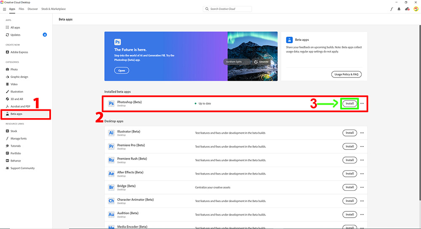The image size is (421, 229).
Task: Check the cloud sync status icon
Action: pos(407,9)
